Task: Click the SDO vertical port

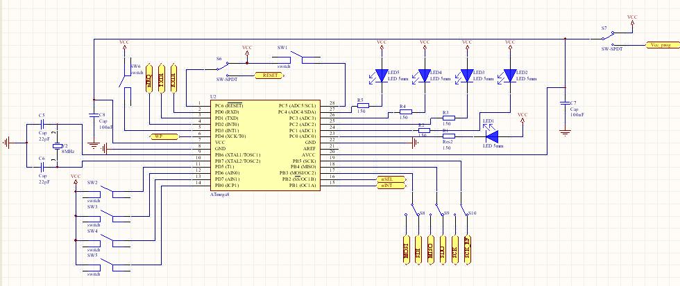Action: pyautogui.click(x=443, y=250)
